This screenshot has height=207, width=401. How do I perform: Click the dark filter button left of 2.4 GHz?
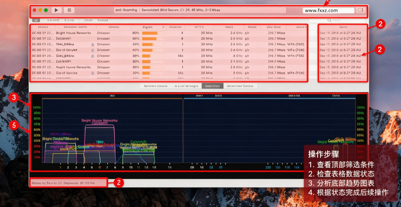point(36,20)
